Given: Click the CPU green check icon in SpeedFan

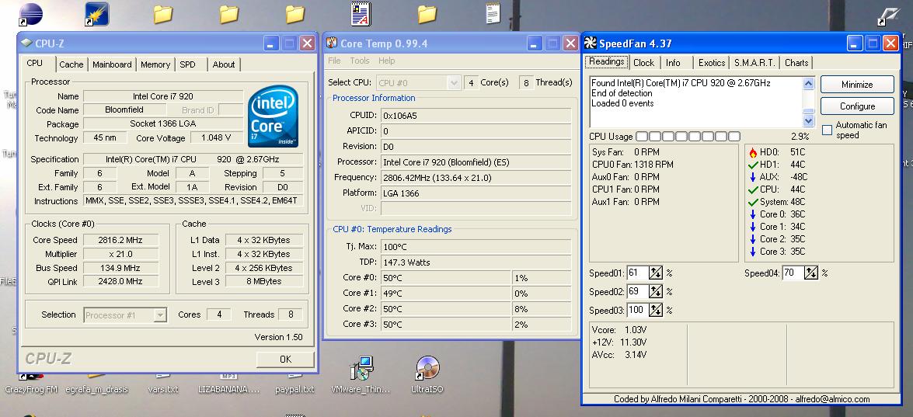Looking at the screenshot, I should 753,189.
